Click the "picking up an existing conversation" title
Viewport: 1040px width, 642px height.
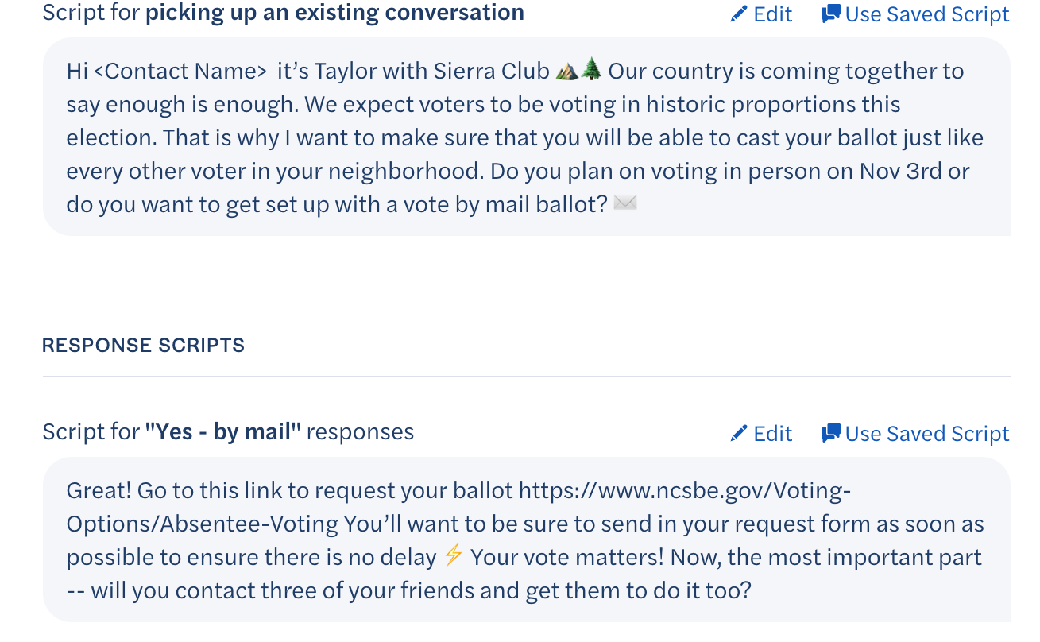[x=334, y=13]
